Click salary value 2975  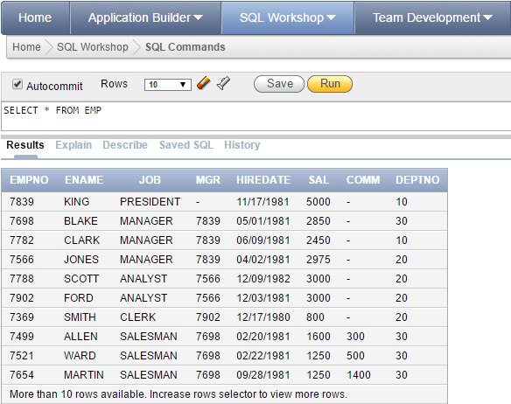(x=318, y=260)
